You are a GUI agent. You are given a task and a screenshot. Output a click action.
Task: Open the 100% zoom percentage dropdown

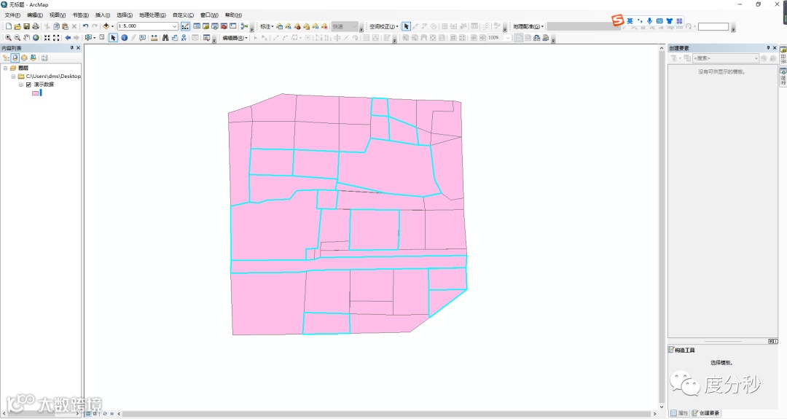tap(508, 38)
